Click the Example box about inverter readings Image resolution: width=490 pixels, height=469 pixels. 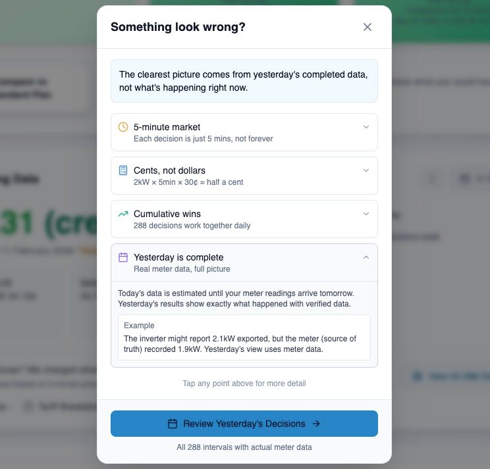(244, 337)
